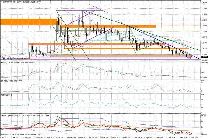Viewport: 208px width, 139px height.
Task: Click the 1.24560 price axis label
Action: [204, 20]
